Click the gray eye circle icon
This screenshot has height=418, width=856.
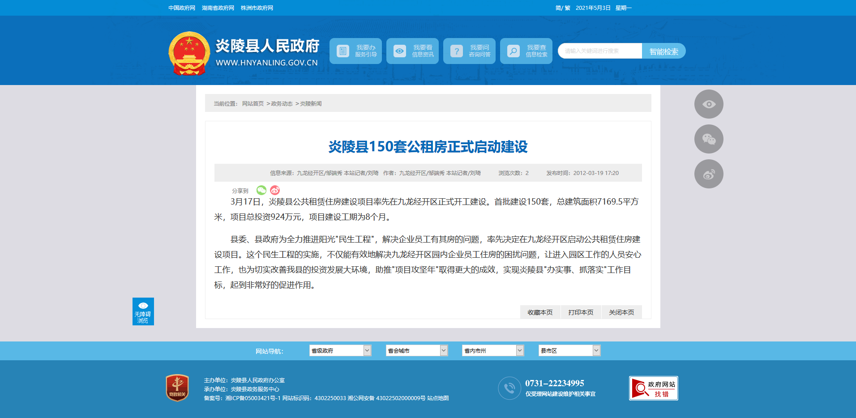[x=708, y=104]
